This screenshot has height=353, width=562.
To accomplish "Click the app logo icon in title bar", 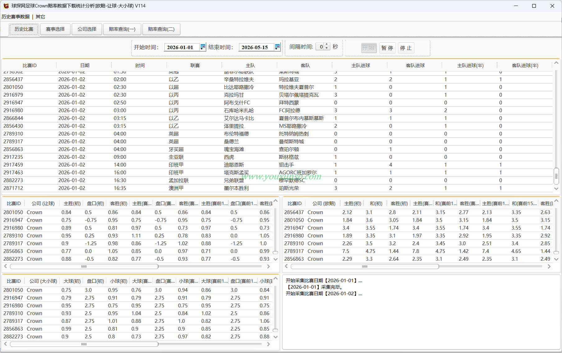I will click(6, 6).
